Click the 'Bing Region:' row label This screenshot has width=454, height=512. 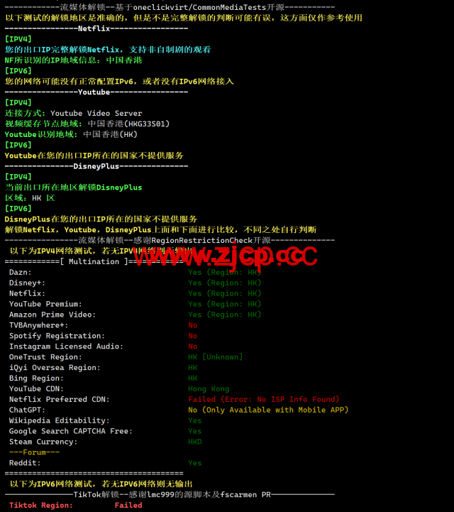[36, 378]
